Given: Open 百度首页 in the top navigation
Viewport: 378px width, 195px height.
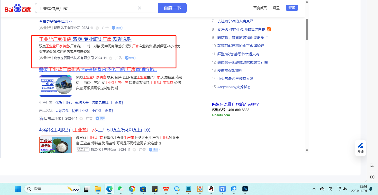Looking at the screenshot, I should [260, 8].
